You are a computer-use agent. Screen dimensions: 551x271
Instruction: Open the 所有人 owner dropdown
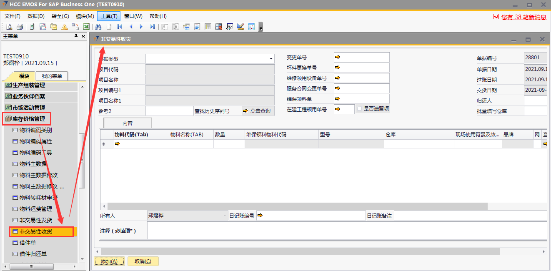pos(224,216)
